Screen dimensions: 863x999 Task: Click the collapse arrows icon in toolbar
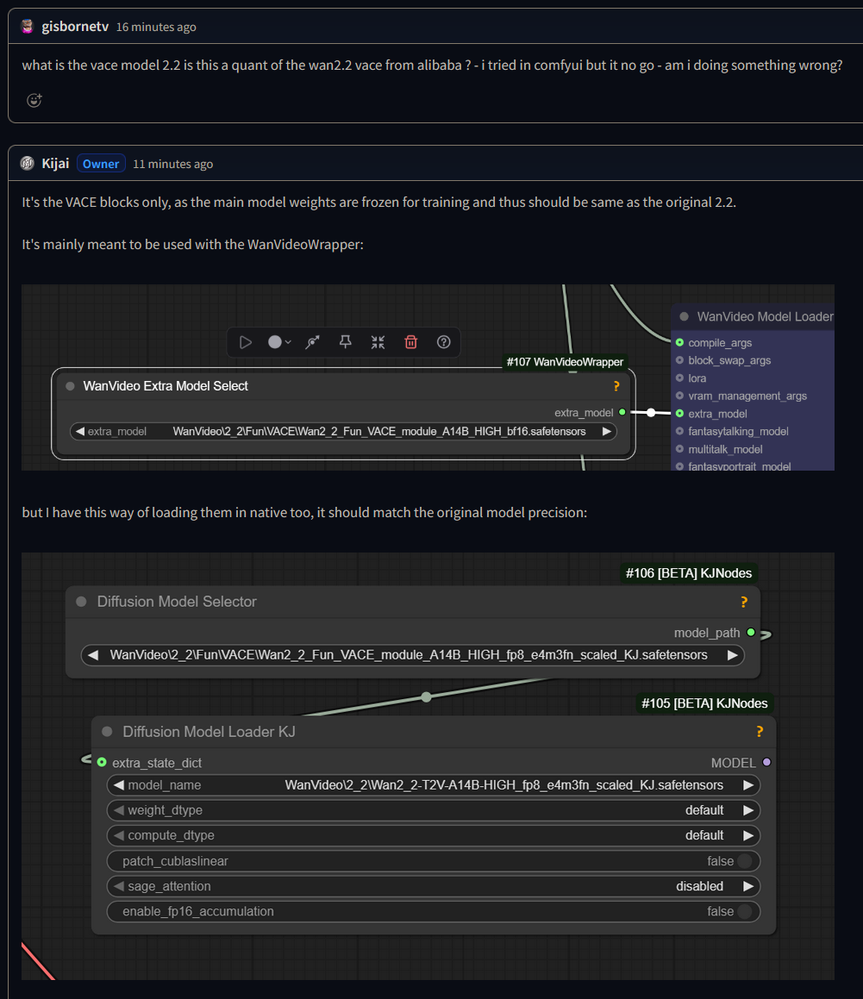(378, 342)
